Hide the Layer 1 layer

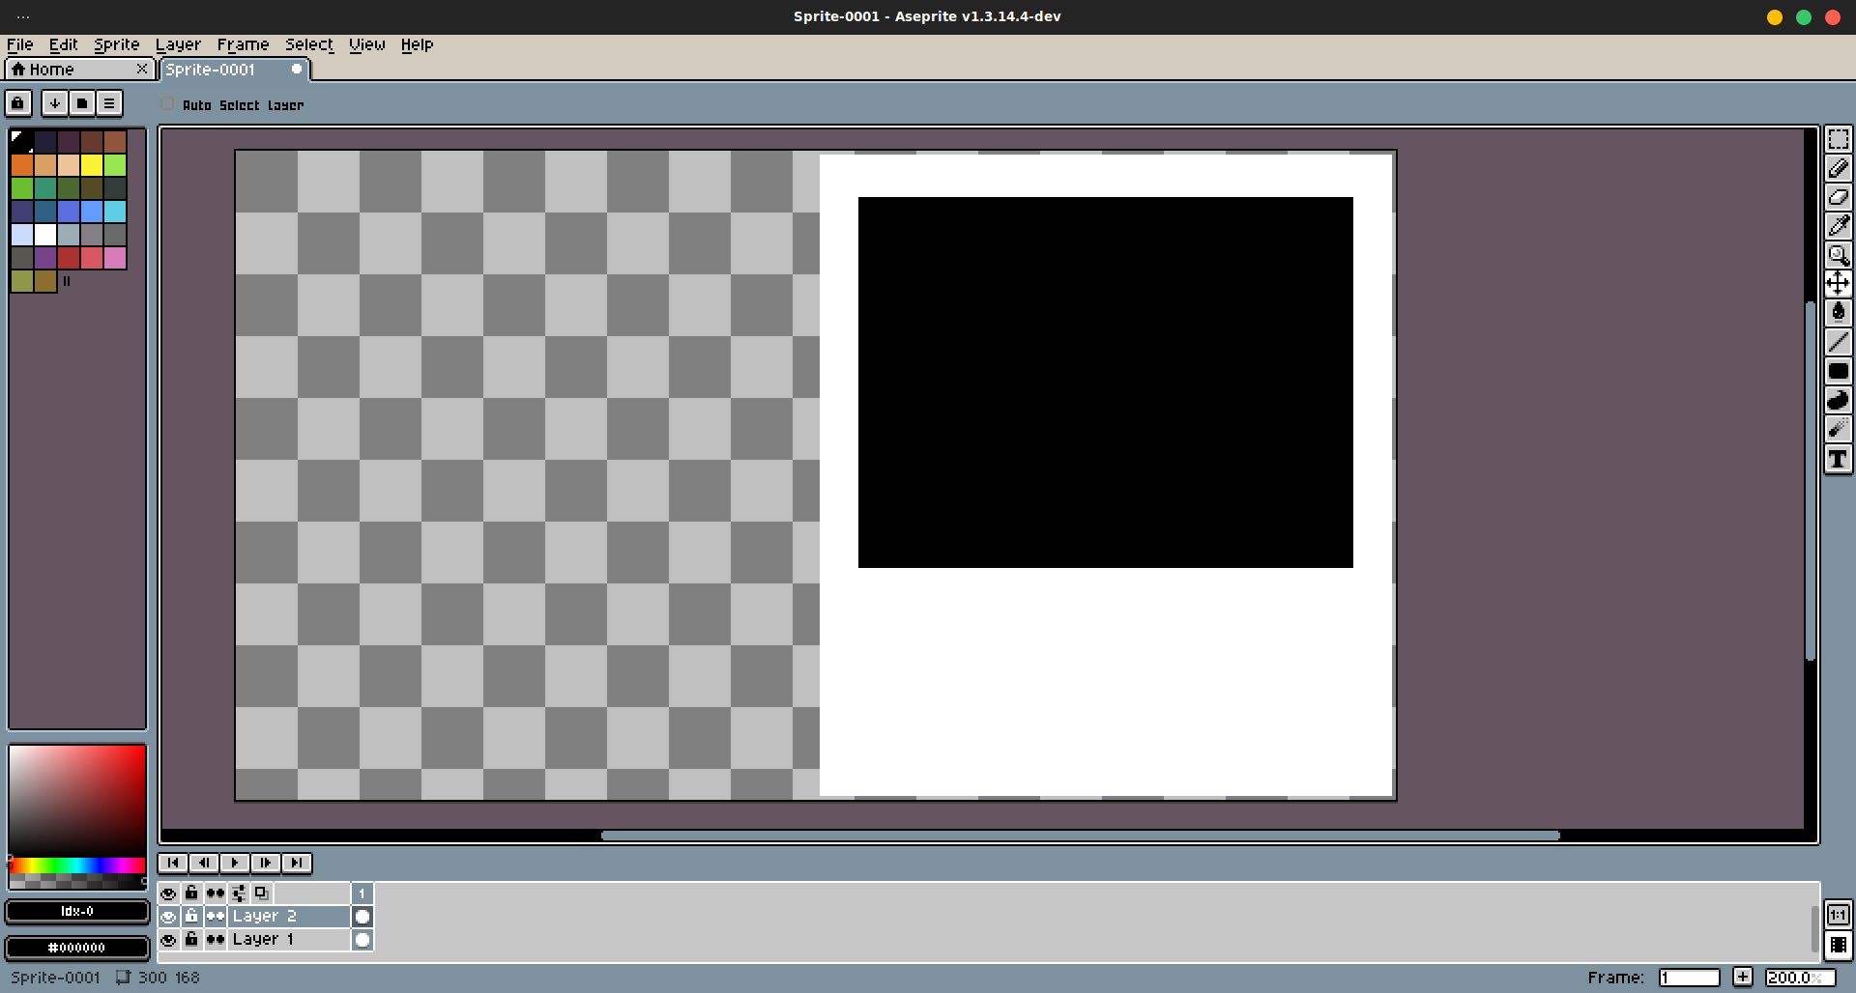(168, 938)
